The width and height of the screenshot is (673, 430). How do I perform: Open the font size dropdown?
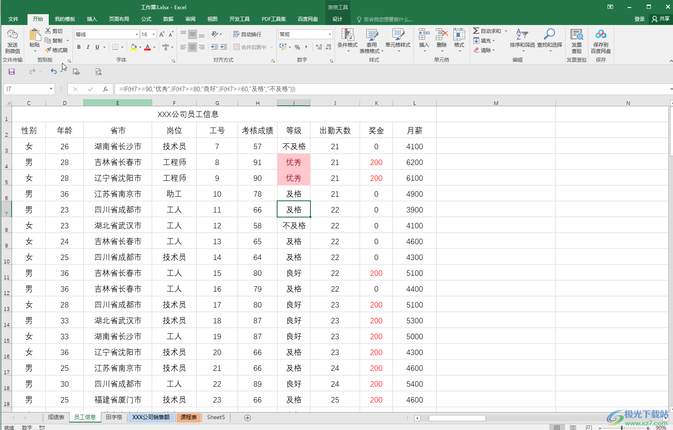pos(154,34)
